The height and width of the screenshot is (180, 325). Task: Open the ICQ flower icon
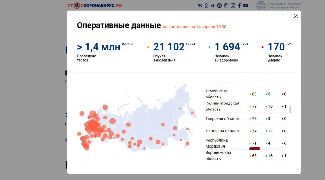(219, 6)
